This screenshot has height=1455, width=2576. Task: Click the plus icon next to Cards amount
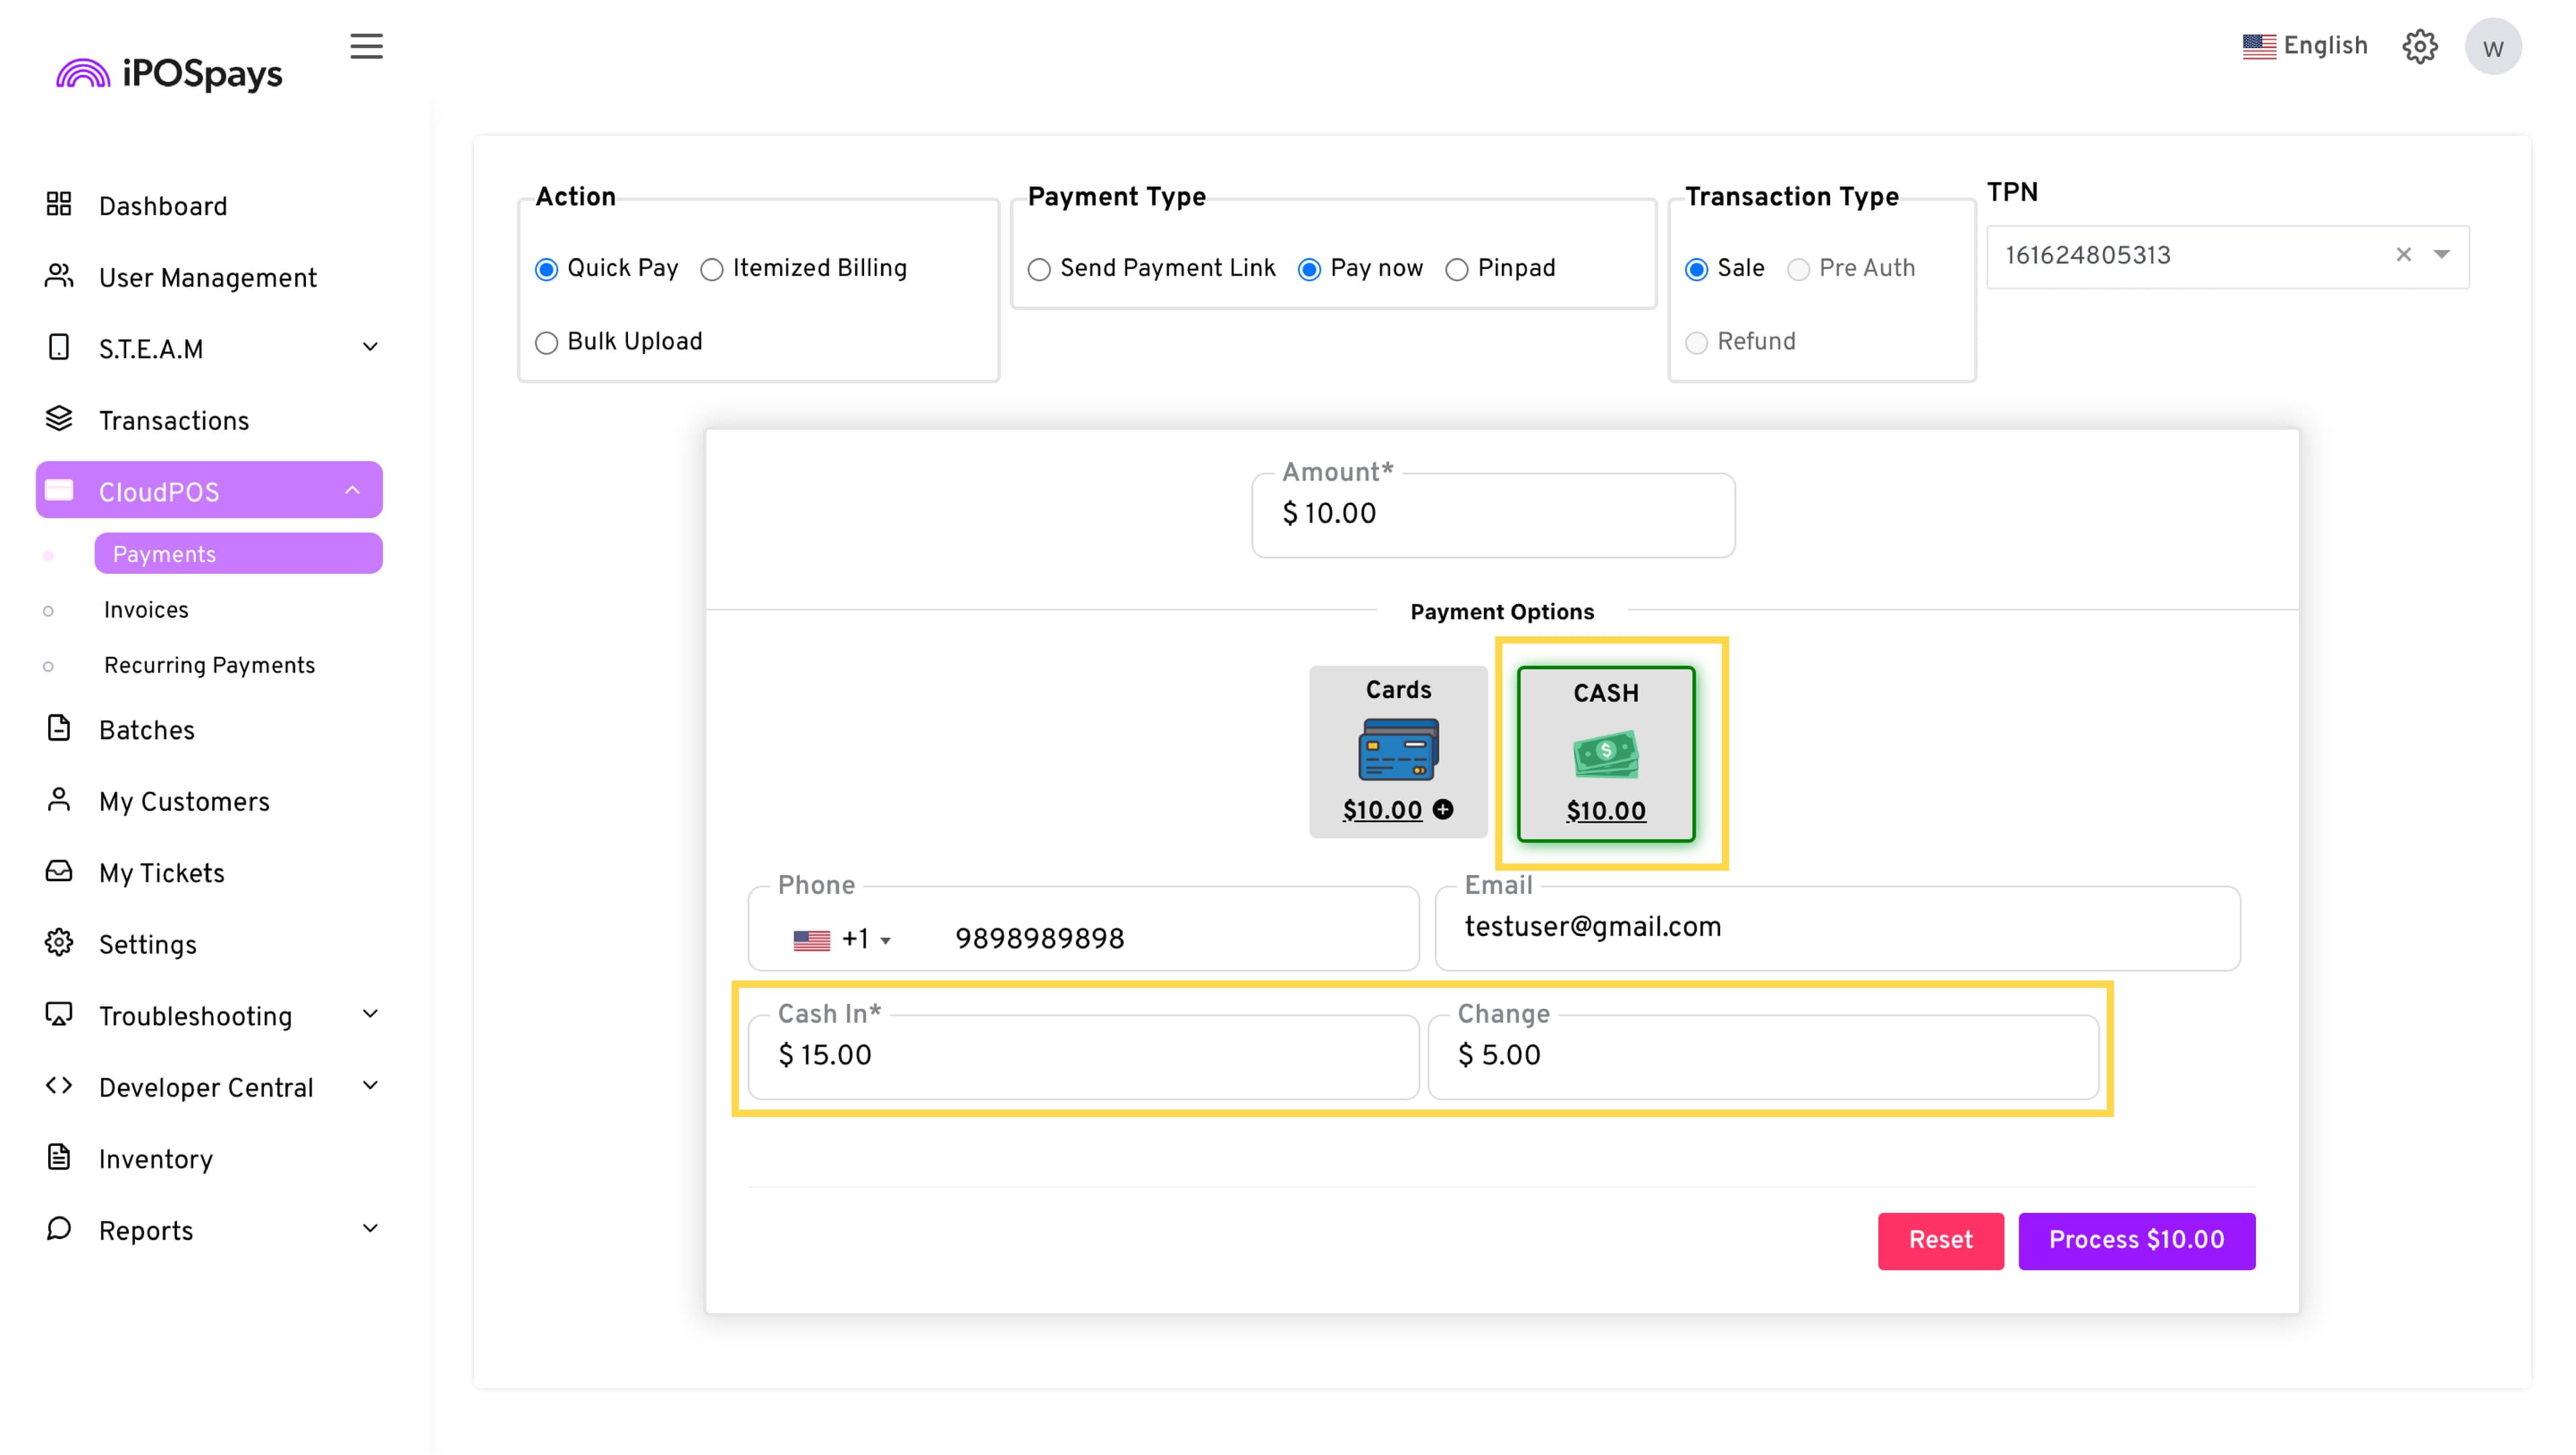[1443, 809]
